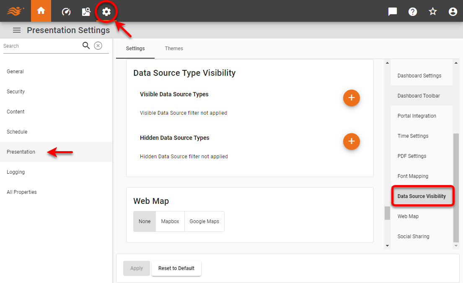Expand the hamburger navigation menu

[16, 30]
